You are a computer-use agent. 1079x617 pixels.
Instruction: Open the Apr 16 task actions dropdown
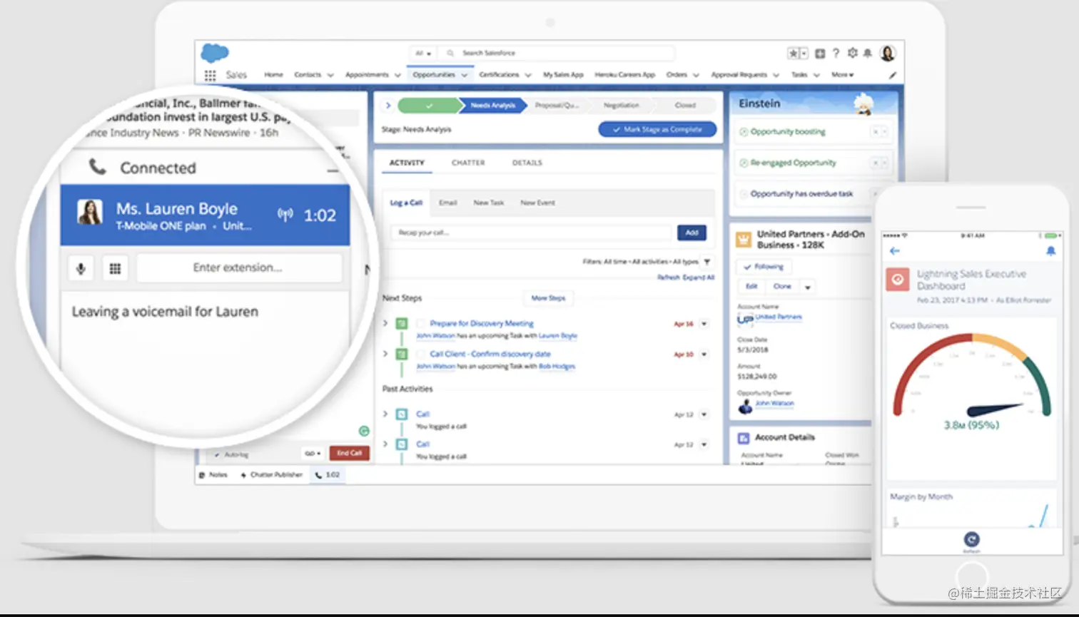tap(704, 324)
